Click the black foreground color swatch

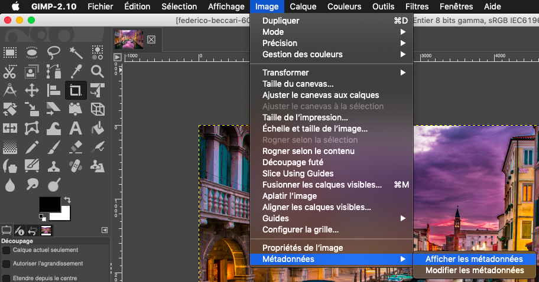tap(49, 204)
